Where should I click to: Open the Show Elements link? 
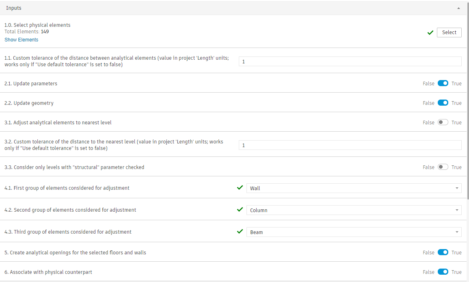click(x=21, y=40)
